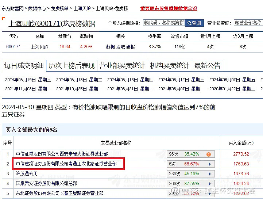Image resolution: width=263 pixels, height=199 pixels.
Task: Click the 上海贝岭 name in the stock table
Action: pyautogui.click(x=40, y=47)
